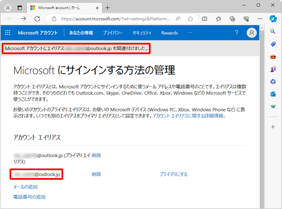The image size is (282, 209).
Task: Click メールの追加 link
Action: [x=25, y=187]
